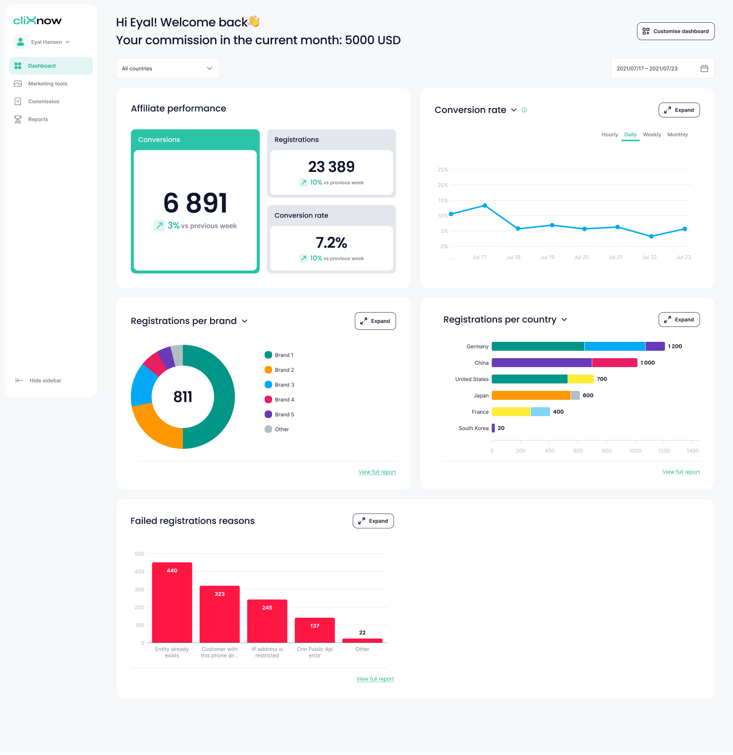
Task: Click the Reports trophy icon
Action: coord(18,119)
